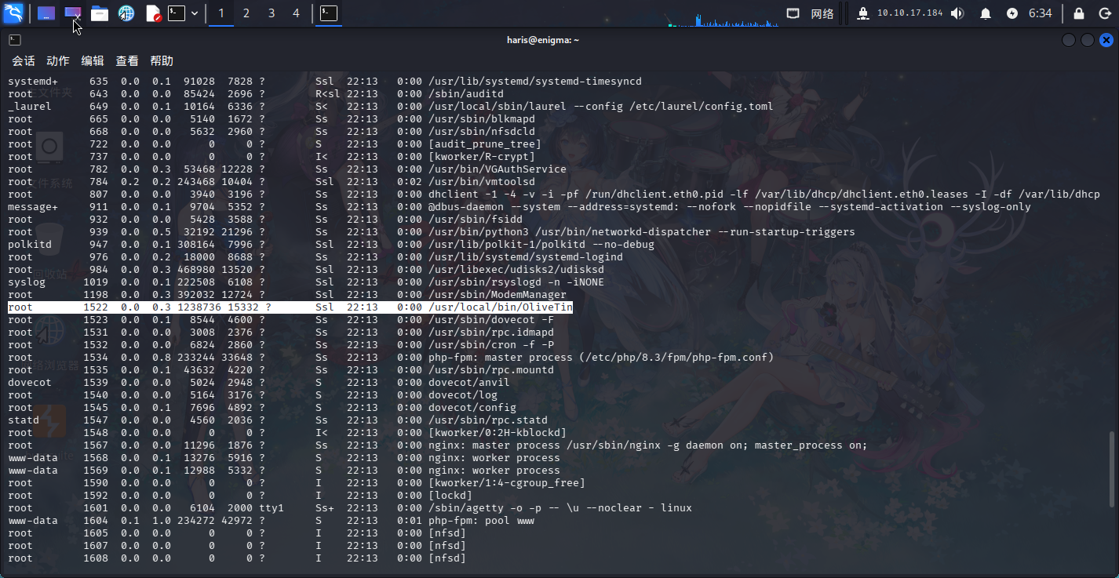Launch terminal emulator from panel

point(177,13)
